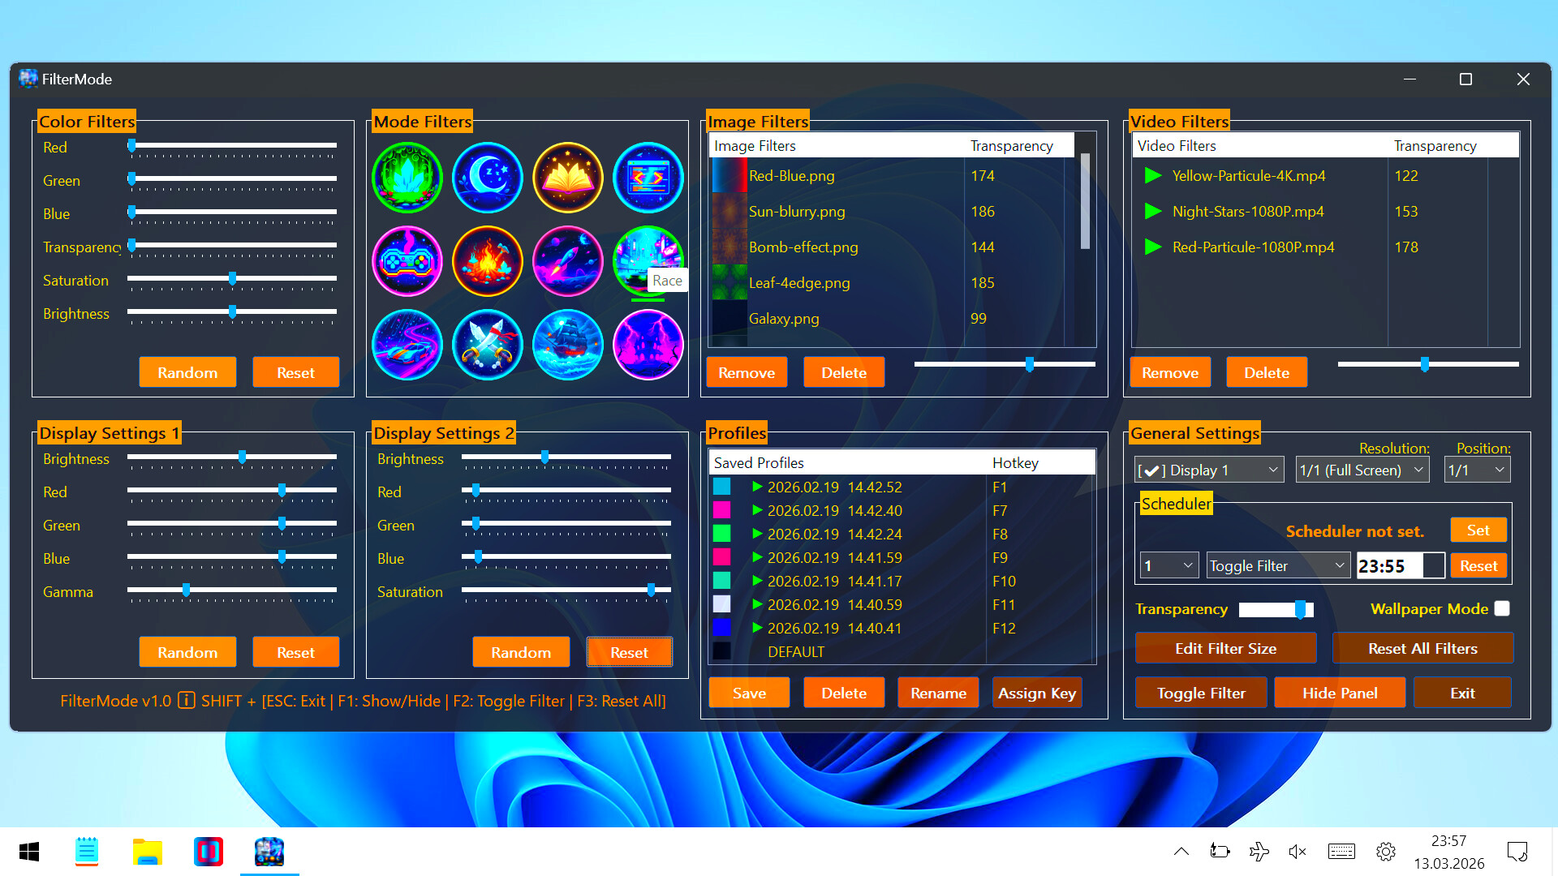
Task: Select the moon night mode filter
Action: [487, 178]
